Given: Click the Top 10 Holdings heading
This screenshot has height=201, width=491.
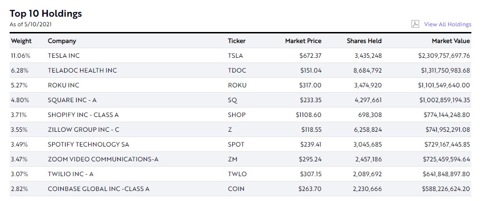Looking at the screenshot, I should tap(46, 13).
